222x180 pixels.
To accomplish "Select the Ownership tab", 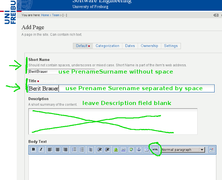I will tap(149, 46).
